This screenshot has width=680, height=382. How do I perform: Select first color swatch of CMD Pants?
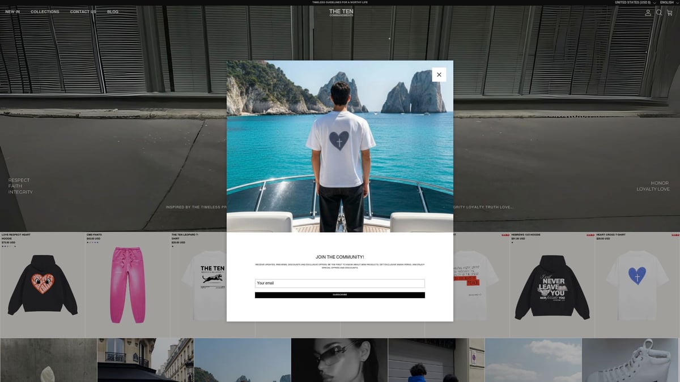tap(88, 242)
